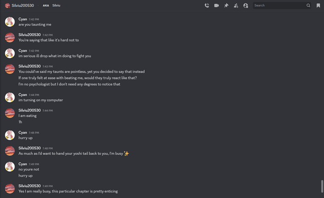Click Cyan's username at the 7:44 PM message
Image resolution: width=324 pixels, height=198 pixels.
point(23,95)
